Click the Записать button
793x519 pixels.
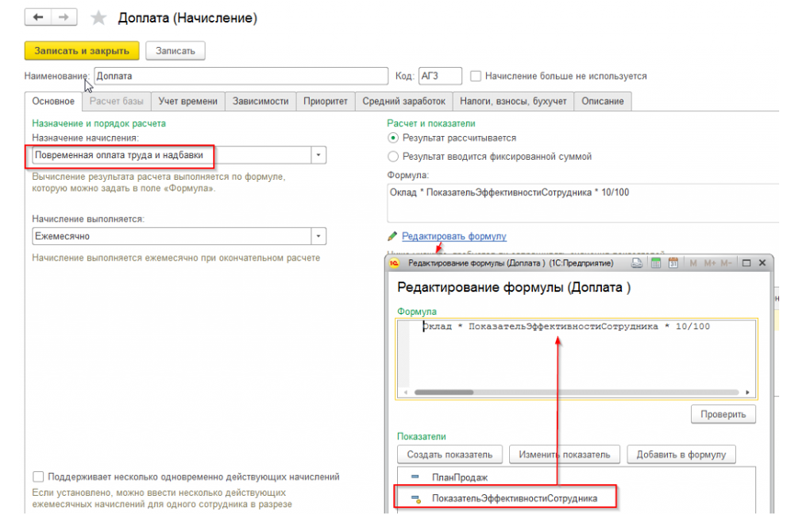point(175,51)
